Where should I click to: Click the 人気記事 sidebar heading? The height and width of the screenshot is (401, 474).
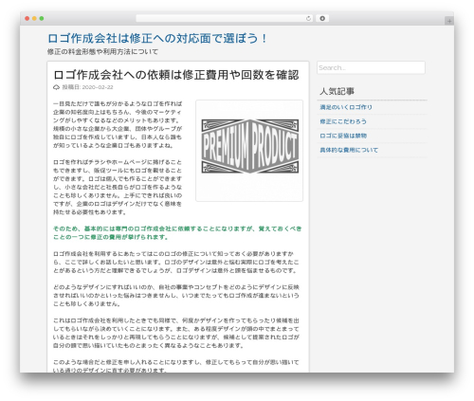coord(337,91)
